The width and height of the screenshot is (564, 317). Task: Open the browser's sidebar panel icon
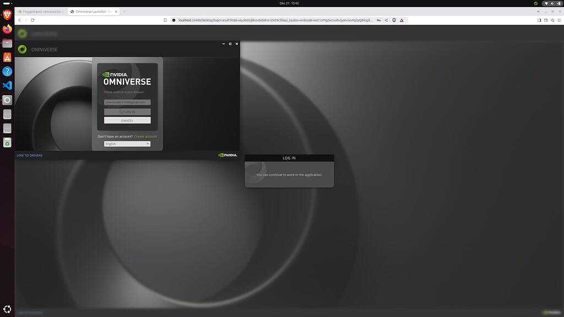point(538,20)
